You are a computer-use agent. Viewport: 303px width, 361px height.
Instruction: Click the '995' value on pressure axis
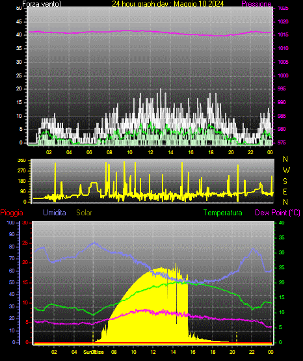click(x=282, y=89)
